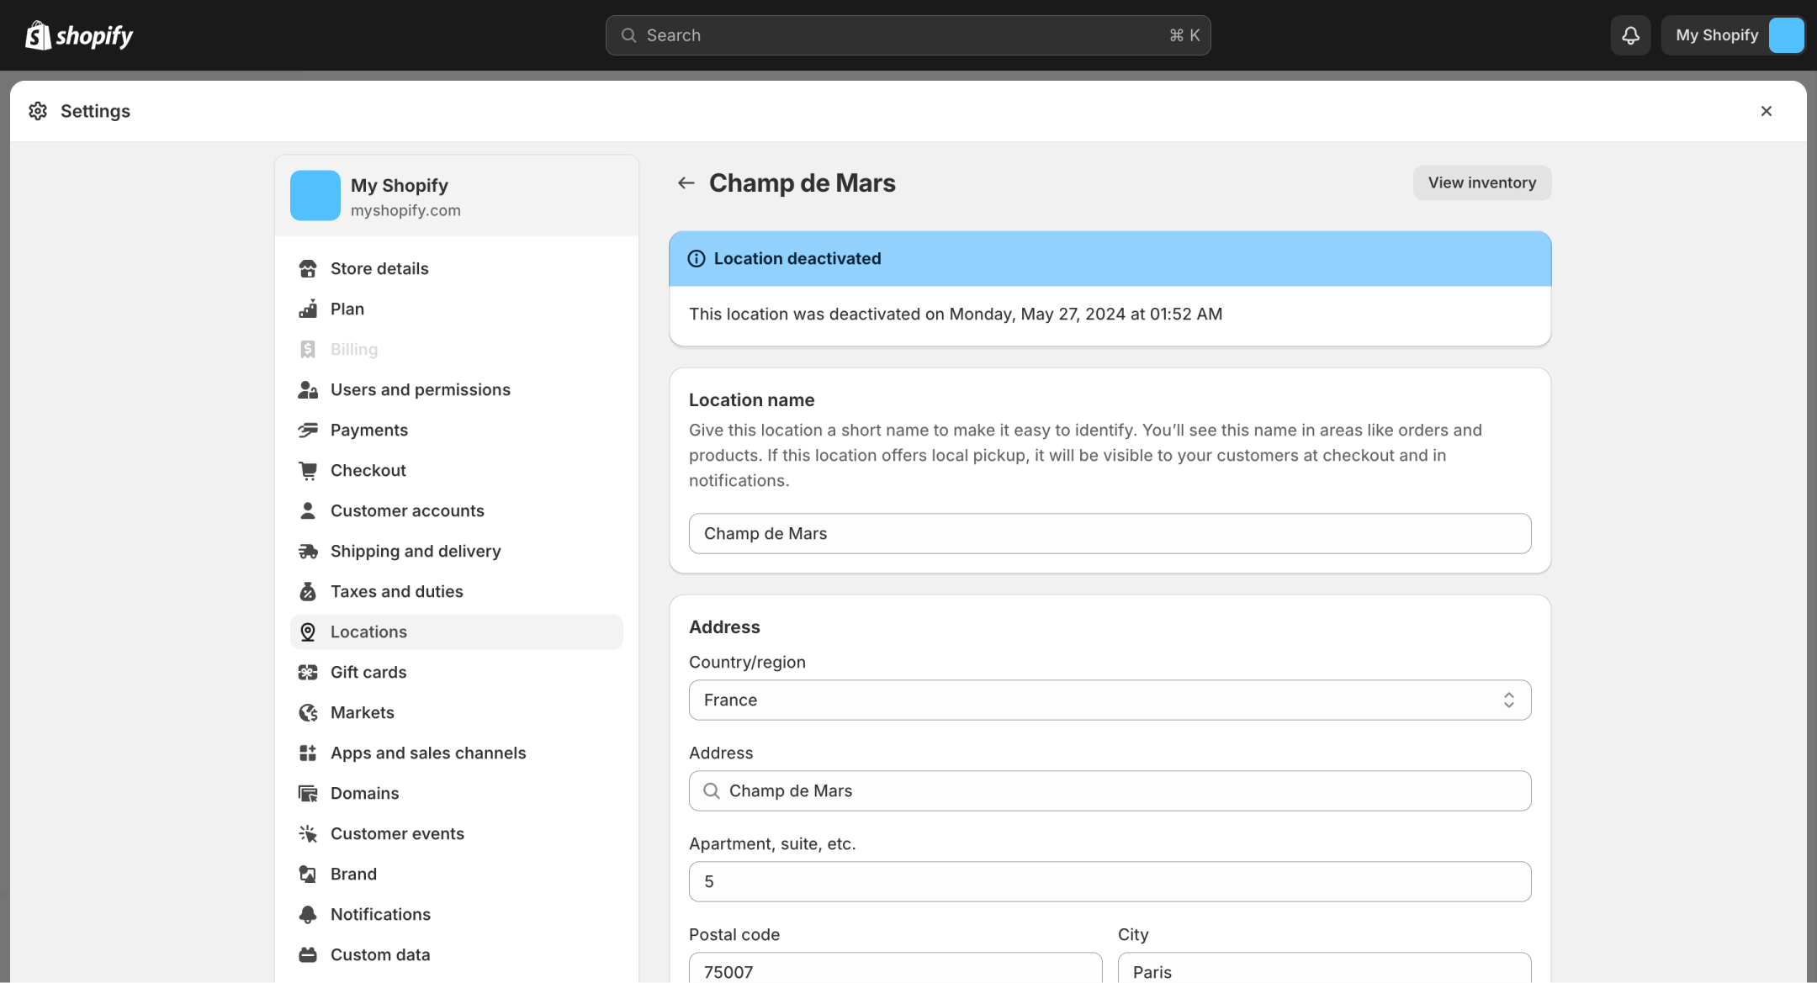This screenshot has height=983, width=1817.
Task: Click the Checkout cart icon
Action: 308,471
